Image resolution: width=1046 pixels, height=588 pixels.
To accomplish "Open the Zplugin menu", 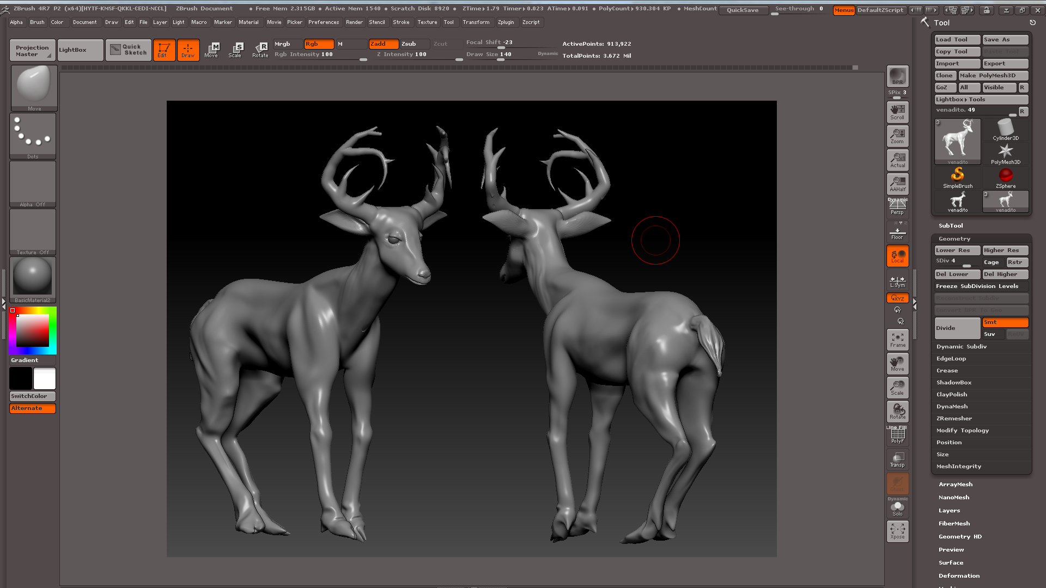I will [506, 22].
